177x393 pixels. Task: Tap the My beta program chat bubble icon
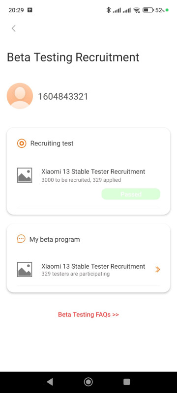pos(21,239)
